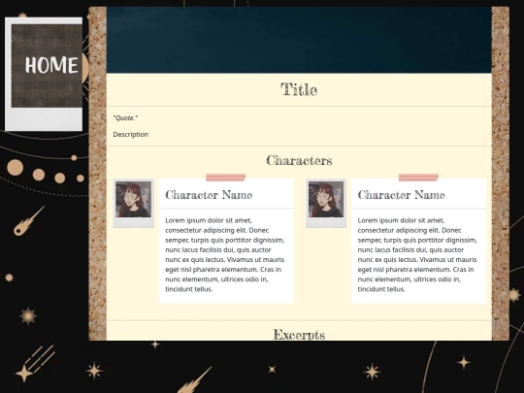Click the second character's lorem ipsum text

click(x=417, y=254)
